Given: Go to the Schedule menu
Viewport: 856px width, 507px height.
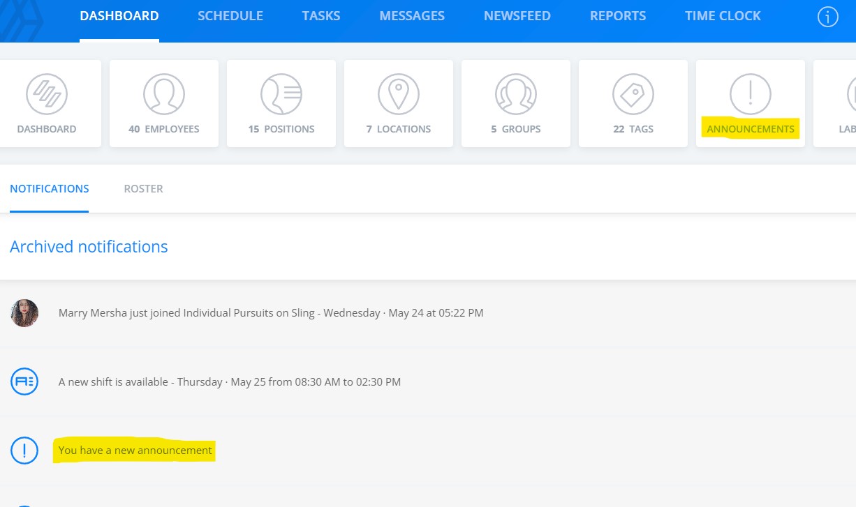Looking at the screenshot, I should point(230,16).
